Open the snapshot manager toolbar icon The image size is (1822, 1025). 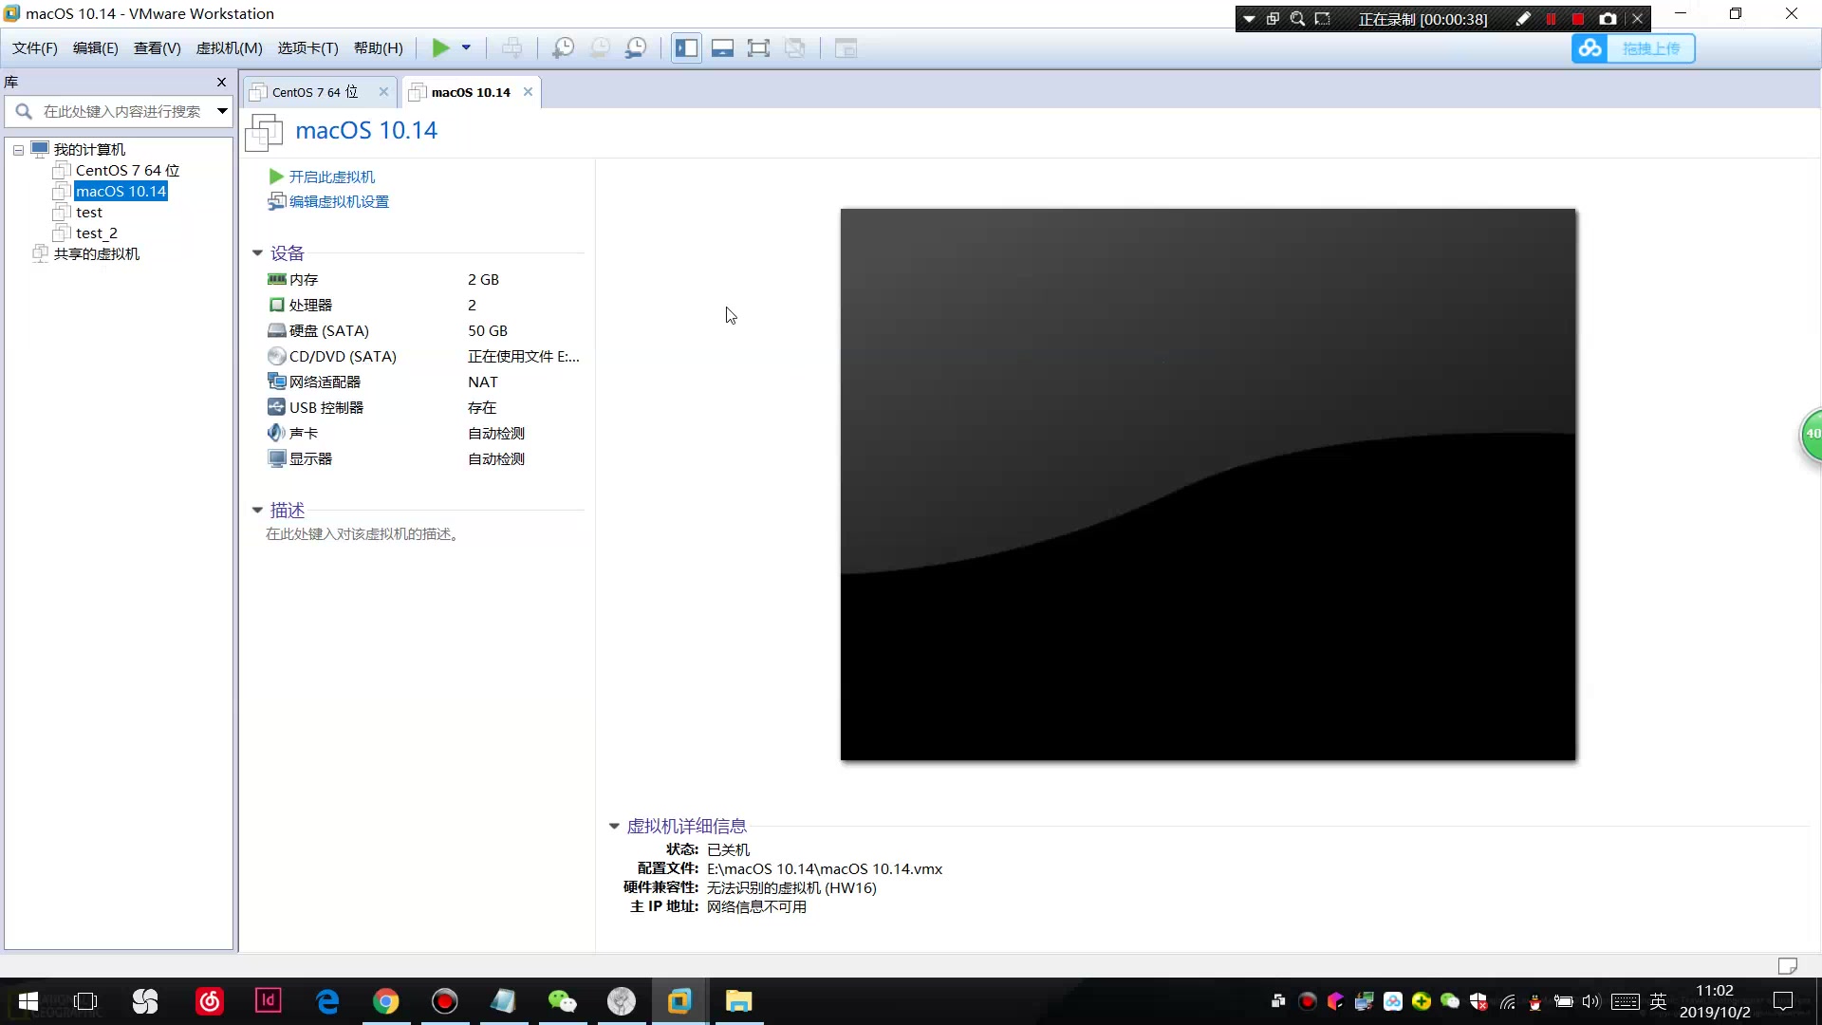(x=636, y=48)
